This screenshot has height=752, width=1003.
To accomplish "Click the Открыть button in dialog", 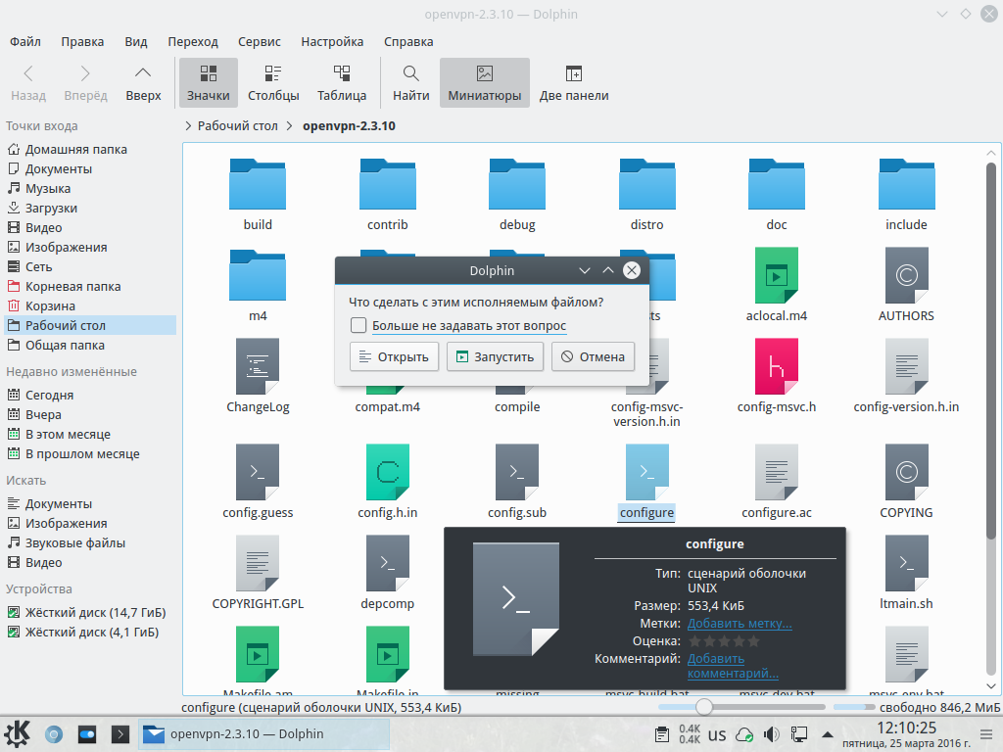I will pyautogui.click(x=394, y=356).
